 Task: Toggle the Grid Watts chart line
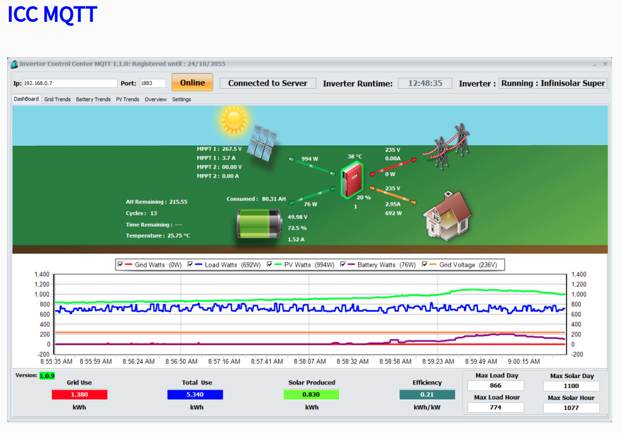point(120,264)
